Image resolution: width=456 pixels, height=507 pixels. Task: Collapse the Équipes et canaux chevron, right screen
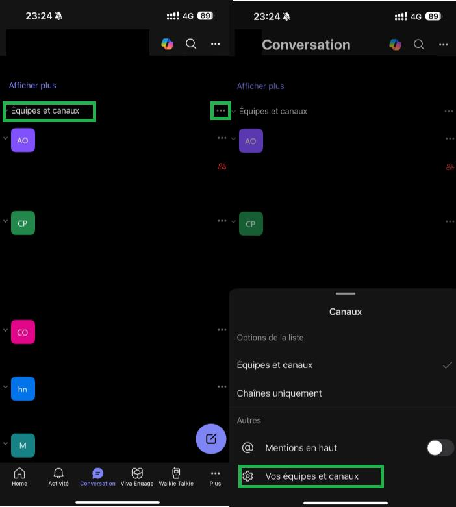click(234, 111)
